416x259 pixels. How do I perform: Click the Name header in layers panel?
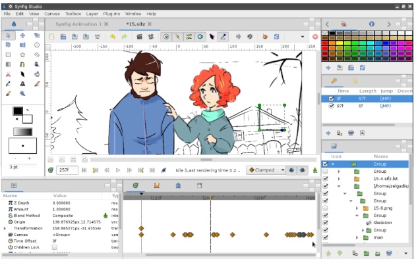click(381, 156)
